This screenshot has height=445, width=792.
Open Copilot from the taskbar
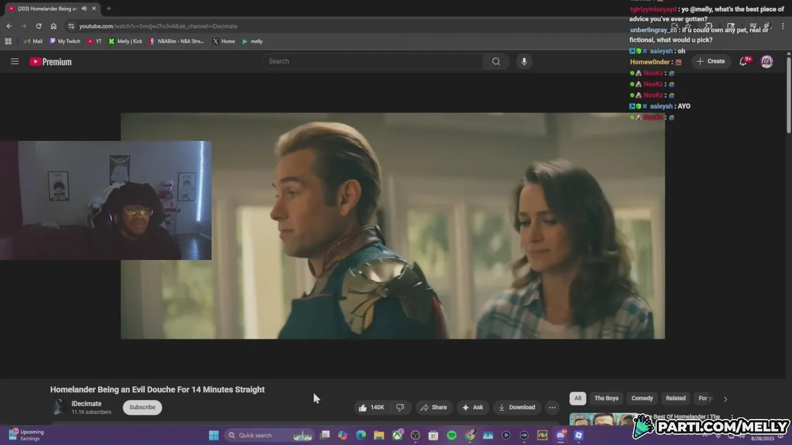[343, 435]
